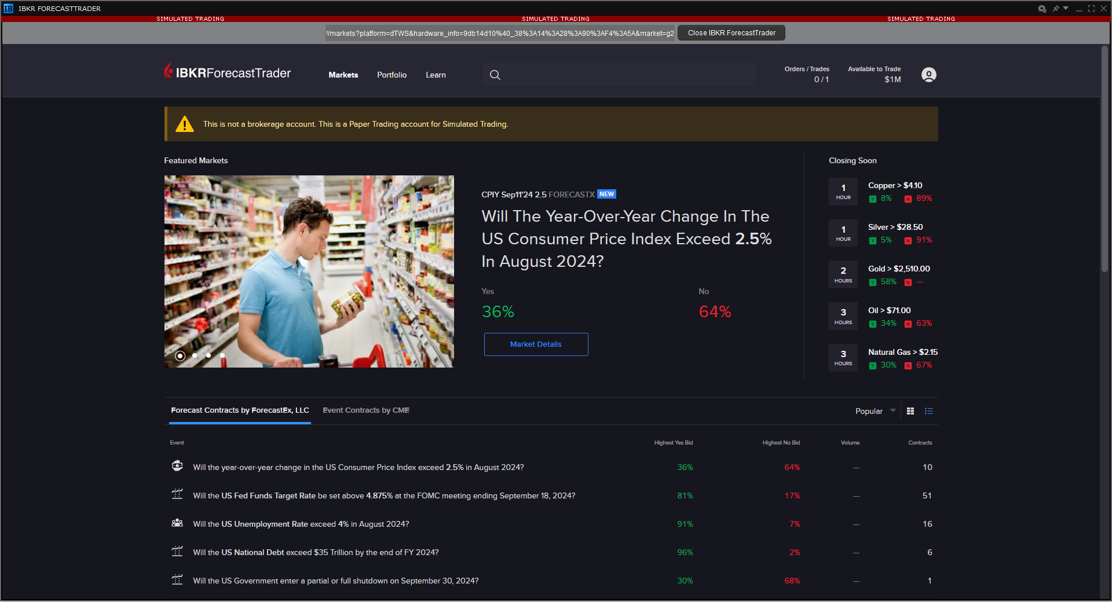1112x602 pixels.
Task: Open the Portfolio menu
Action: click(x=392, y=75)
